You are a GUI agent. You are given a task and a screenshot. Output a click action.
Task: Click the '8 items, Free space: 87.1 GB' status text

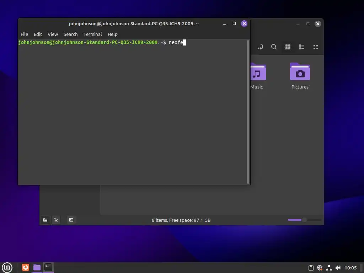pyautogui.click(x=181, y=220)
